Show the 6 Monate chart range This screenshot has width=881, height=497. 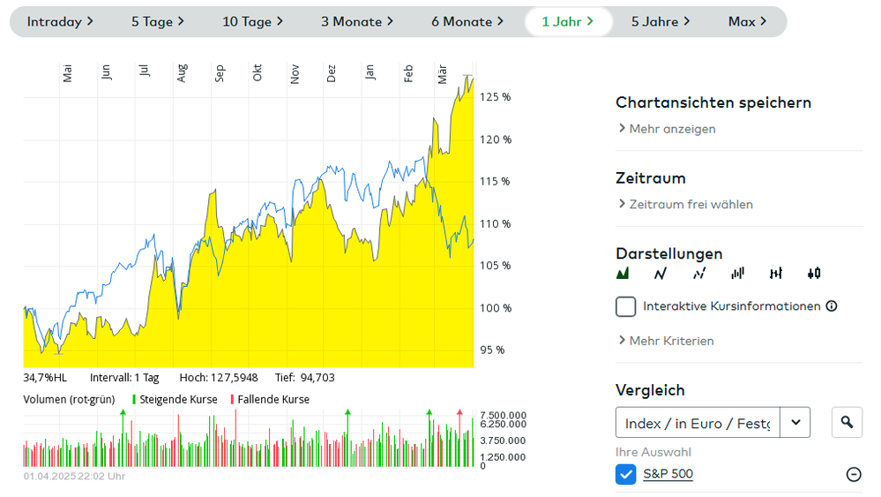467,21
